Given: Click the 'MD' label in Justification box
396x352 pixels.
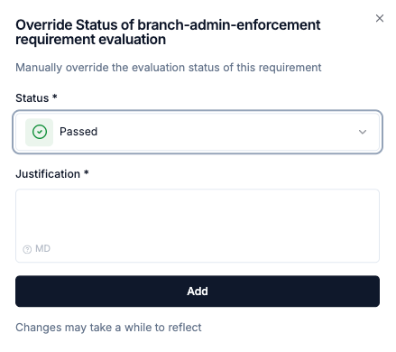Looking at the screenshot, I should 42,248.
